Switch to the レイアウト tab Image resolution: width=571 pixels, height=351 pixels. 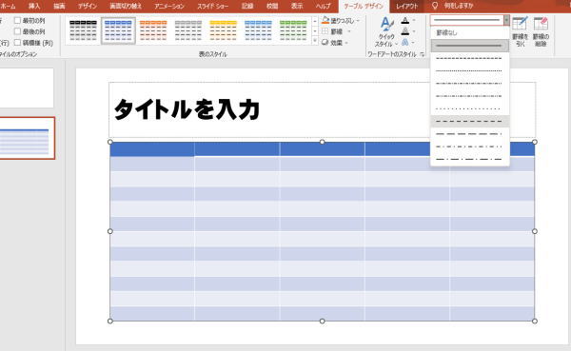406,7
